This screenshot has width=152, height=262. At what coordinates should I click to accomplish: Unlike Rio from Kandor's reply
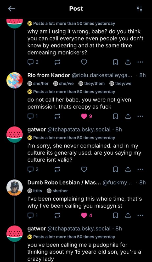(x=84, y=116)
